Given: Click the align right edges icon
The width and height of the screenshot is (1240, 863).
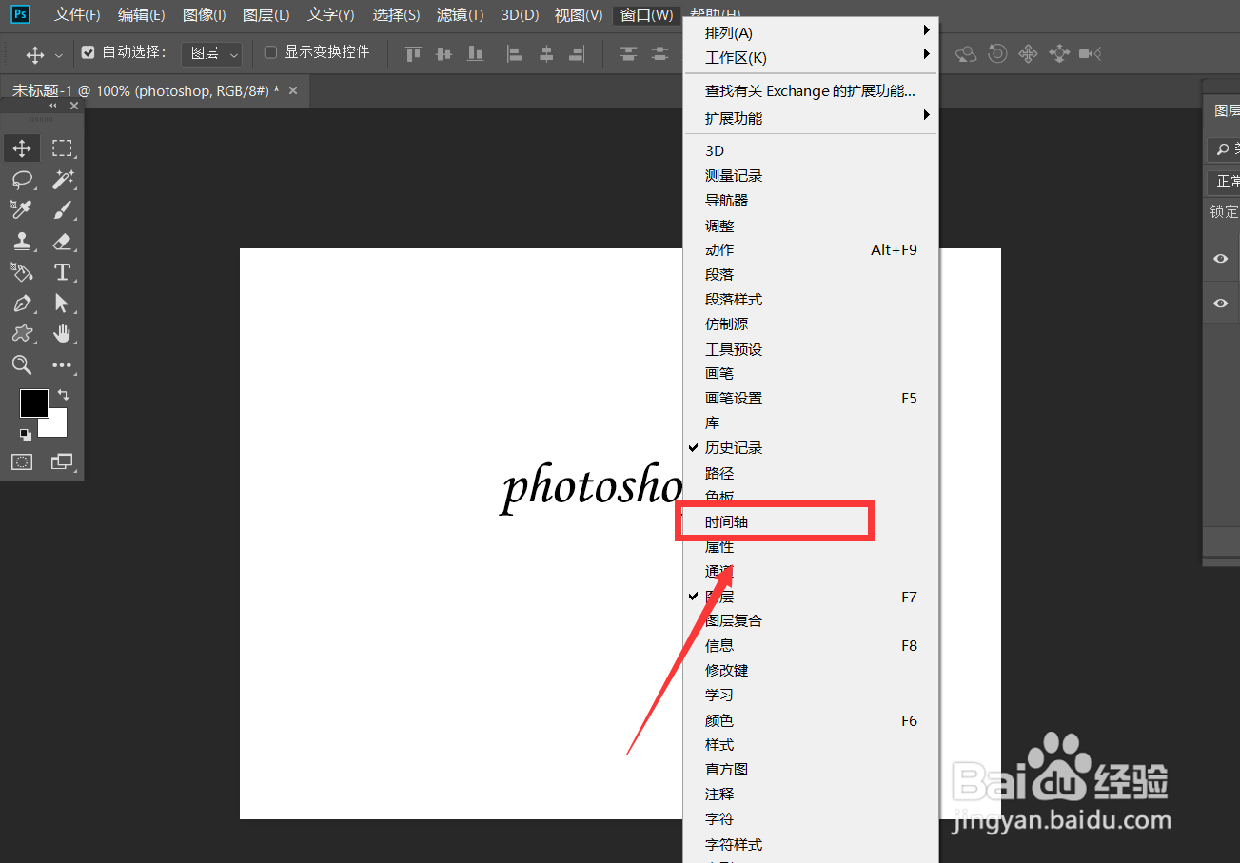Looking at the screenshot, I should coord(577,54).
